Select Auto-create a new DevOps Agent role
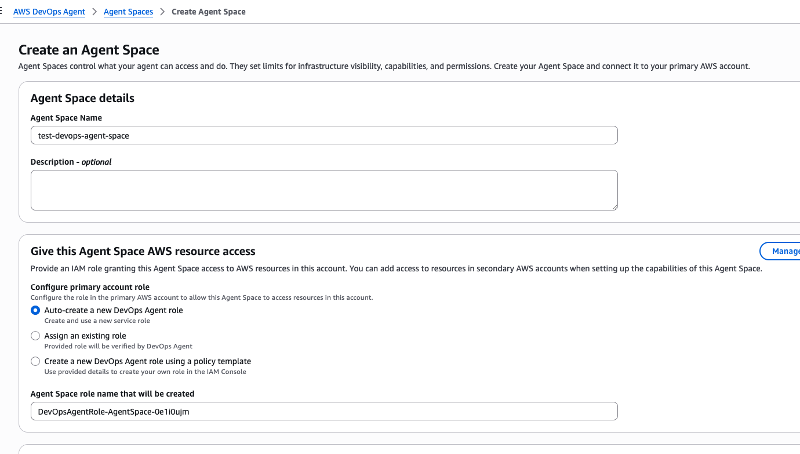Viewport: 800px width, 454px height. 35,310
